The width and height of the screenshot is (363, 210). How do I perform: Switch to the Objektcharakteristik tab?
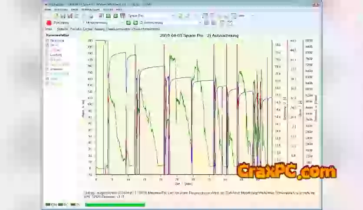[146, 29]
